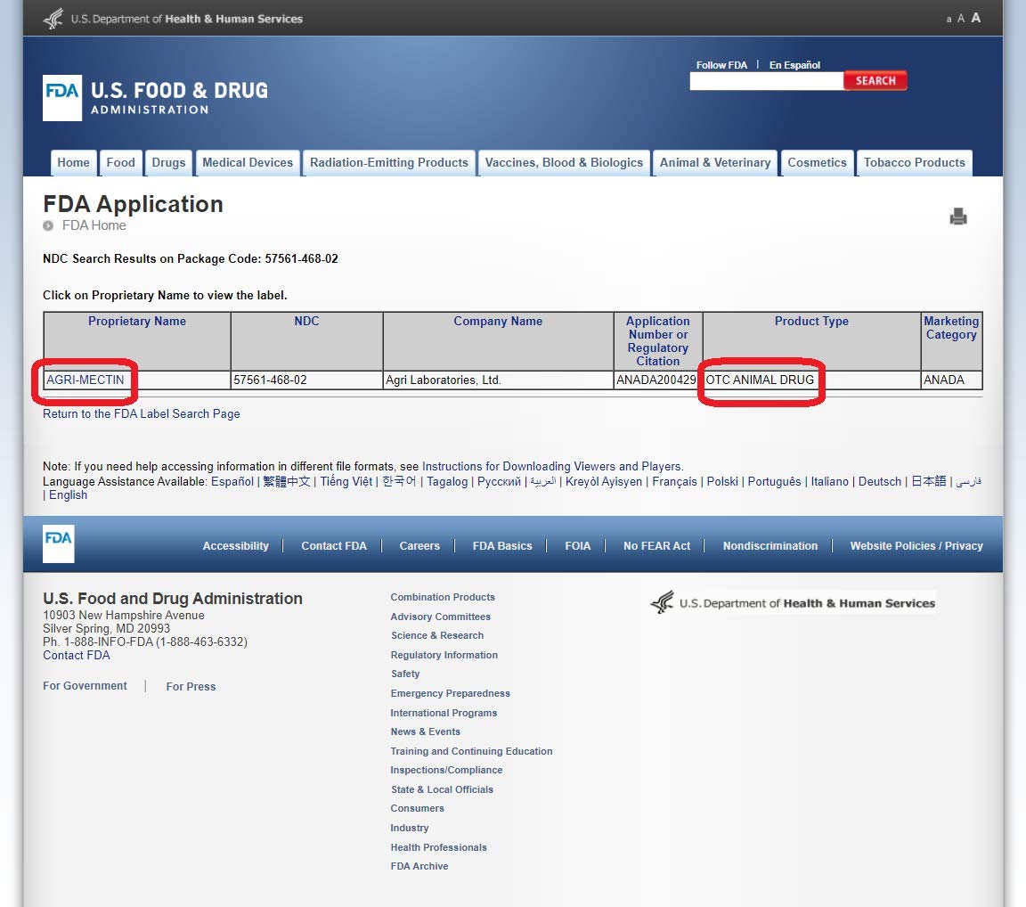Click the search text field
Image resolution: width=1026 pixels, height=907 pixels.
pyautogui.click(x=766, y=81)
